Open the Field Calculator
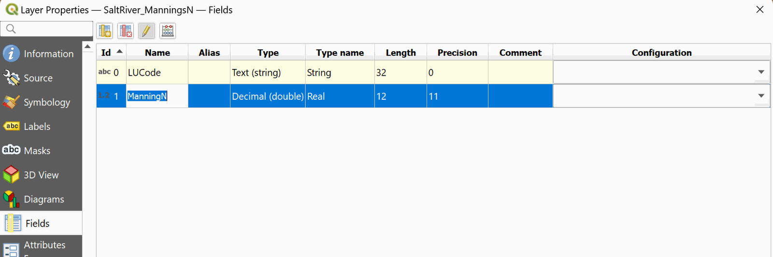773x257 pixels. click(168, 31)
